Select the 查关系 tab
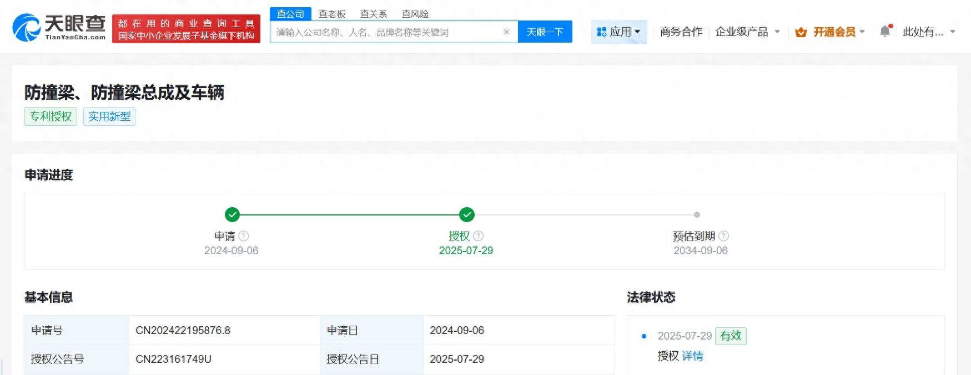 (x=374, y=14)
